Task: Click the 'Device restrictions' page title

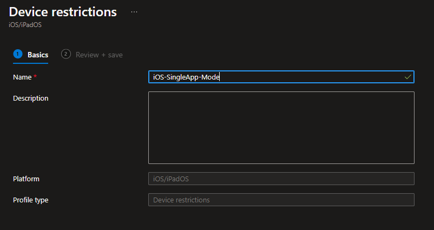Action: tap(63, 12)
